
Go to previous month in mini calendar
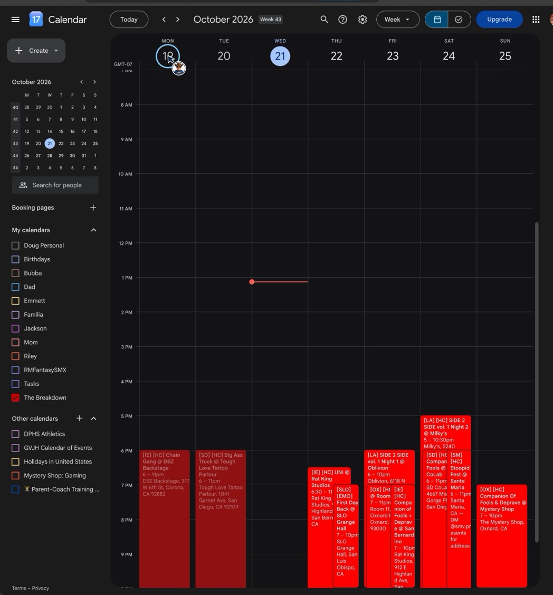[x=81, y=82]
